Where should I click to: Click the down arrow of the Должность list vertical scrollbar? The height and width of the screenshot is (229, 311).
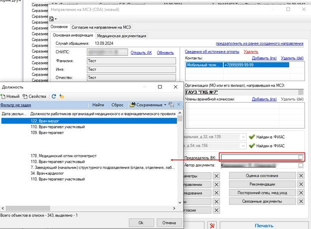click(180, 203)
